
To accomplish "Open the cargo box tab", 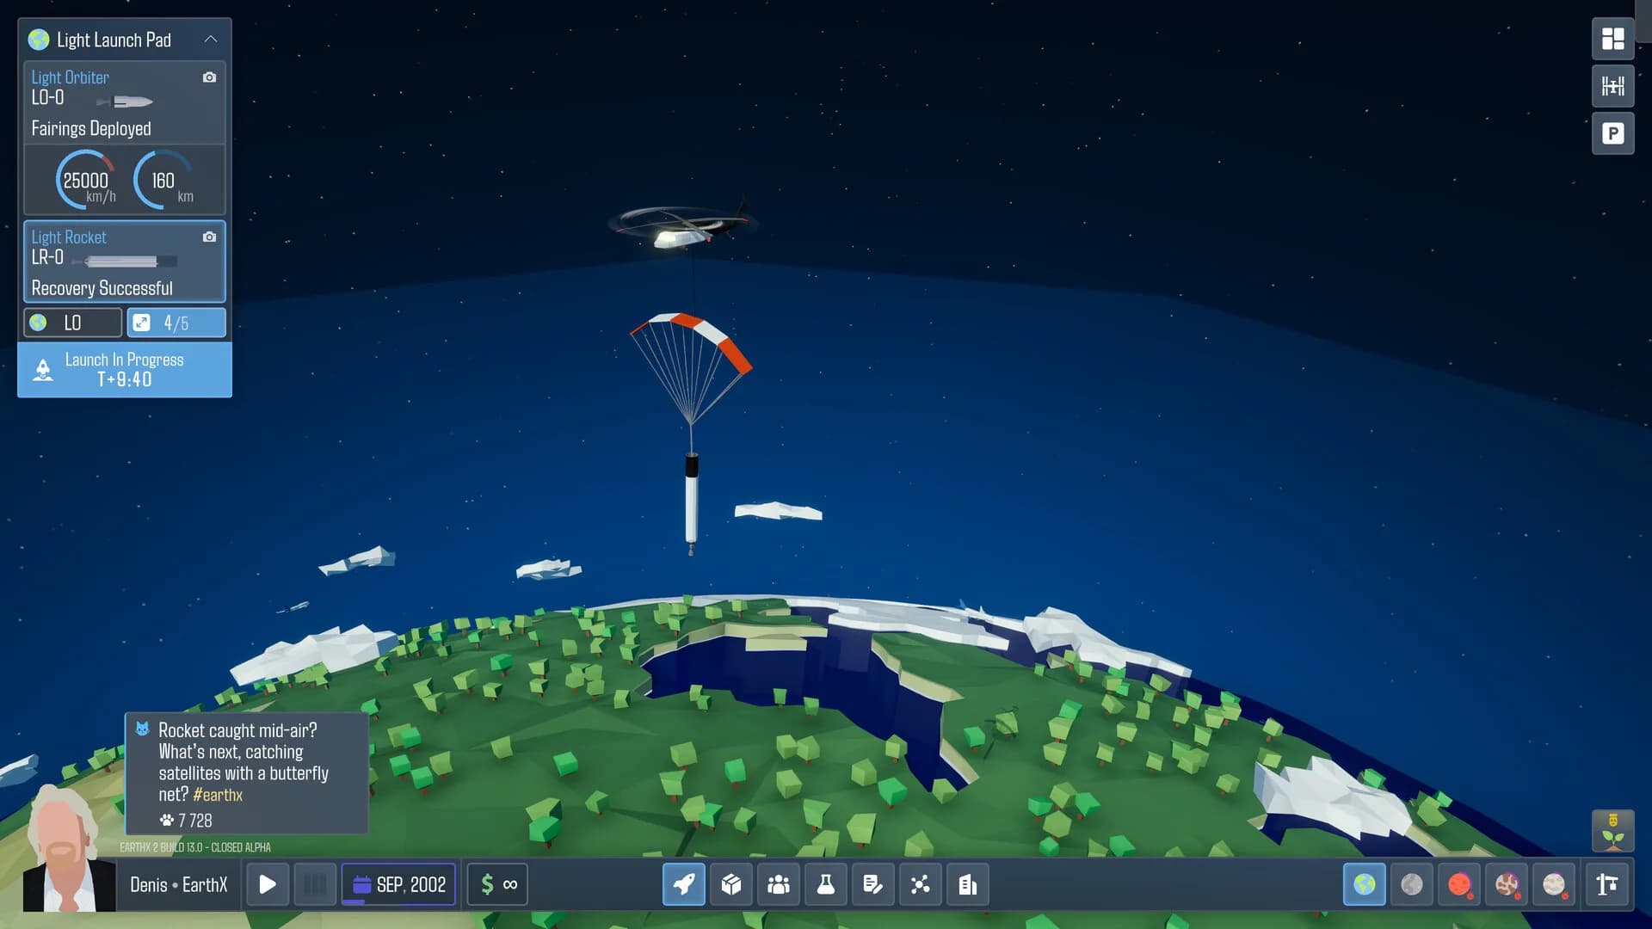I will click(731, 884).
